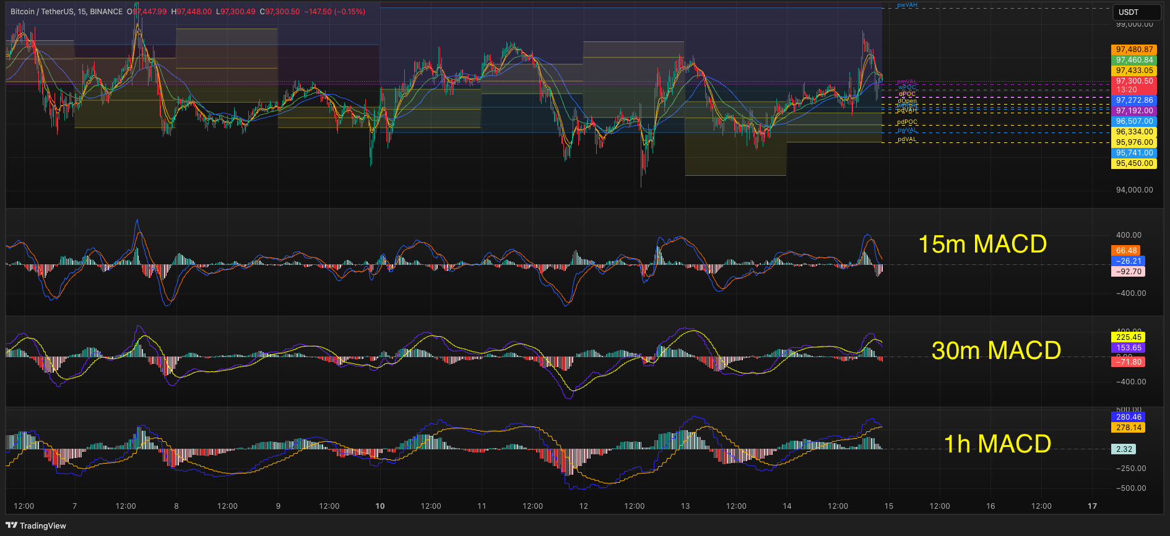Open the USDT currency selector
The image size is (1170, 536).
(x=1136, y=12)
